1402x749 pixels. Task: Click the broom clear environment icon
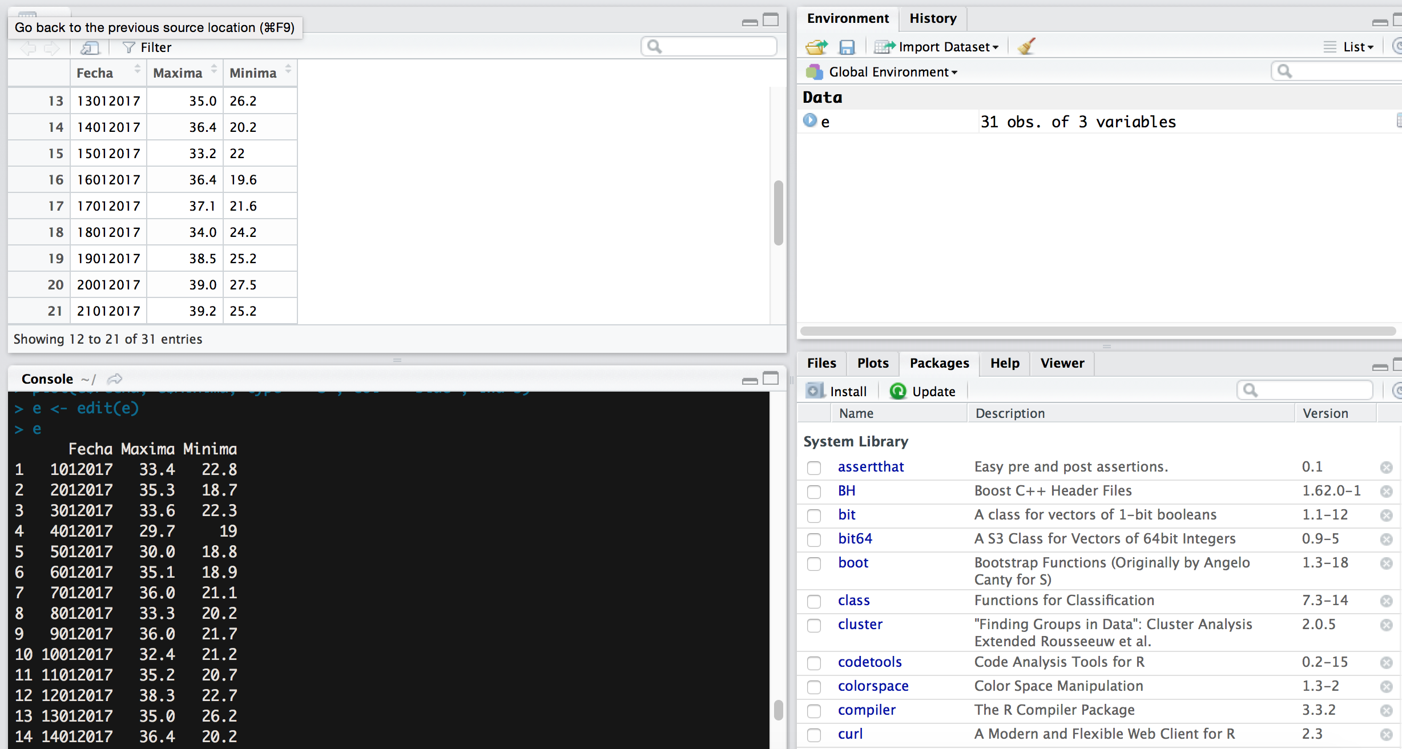[x=1026, y=47]
